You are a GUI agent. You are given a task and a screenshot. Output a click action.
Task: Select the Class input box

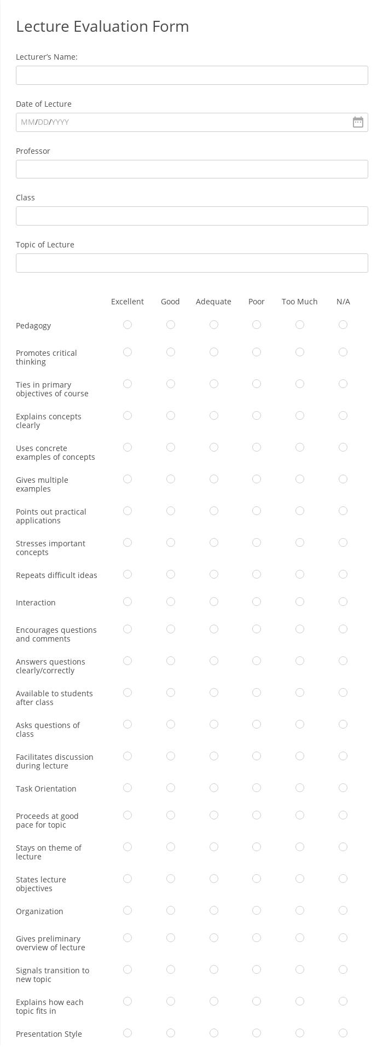pyautogui.click(x=191, y=216)
